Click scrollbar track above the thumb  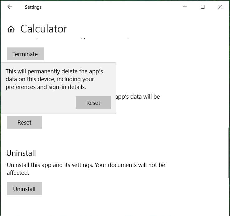(x=228, y=78)
